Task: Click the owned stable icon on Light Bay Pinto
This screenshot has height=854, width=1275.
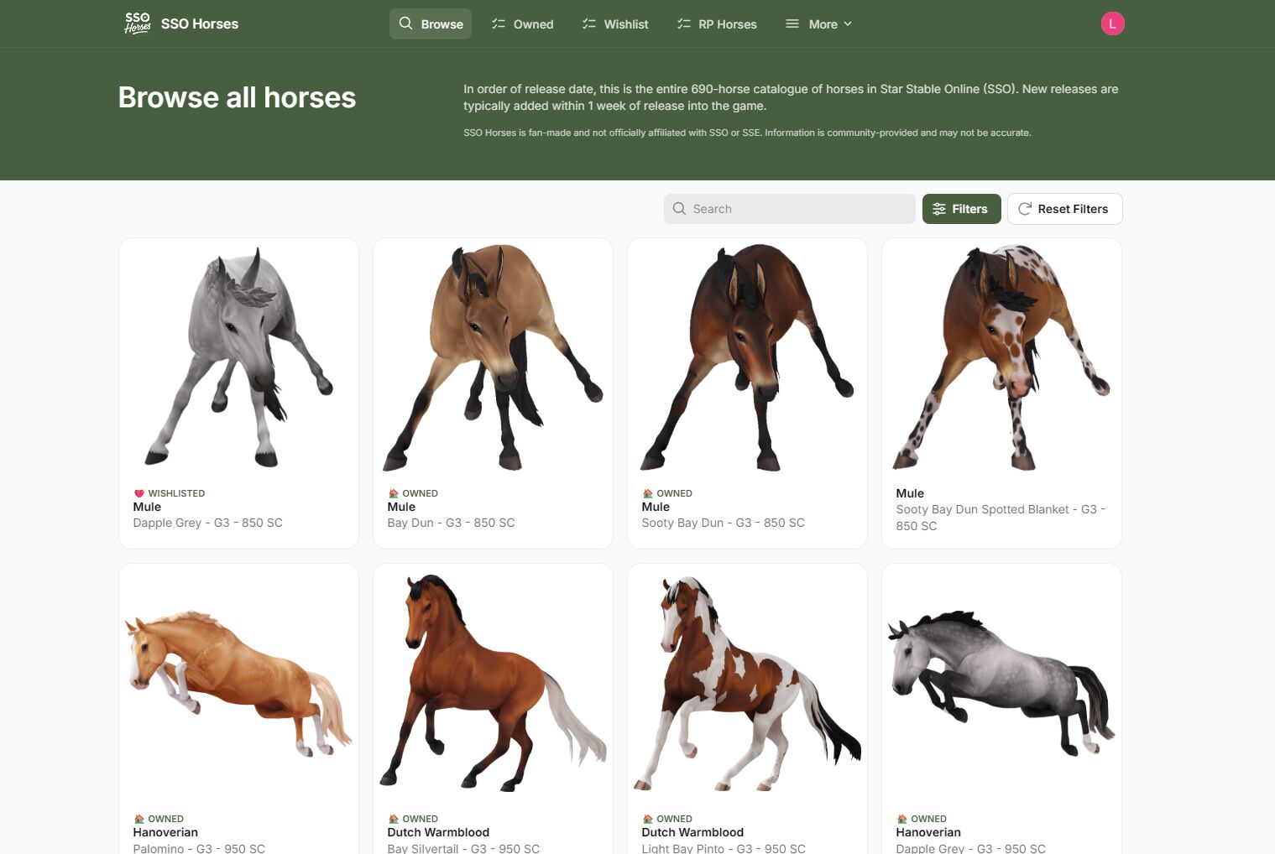Action: [647, 819]
